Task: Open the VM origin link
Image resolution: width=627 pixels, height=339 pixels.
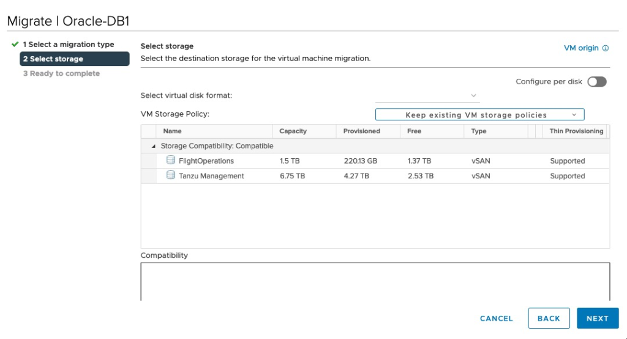Action: coord(580,48)
